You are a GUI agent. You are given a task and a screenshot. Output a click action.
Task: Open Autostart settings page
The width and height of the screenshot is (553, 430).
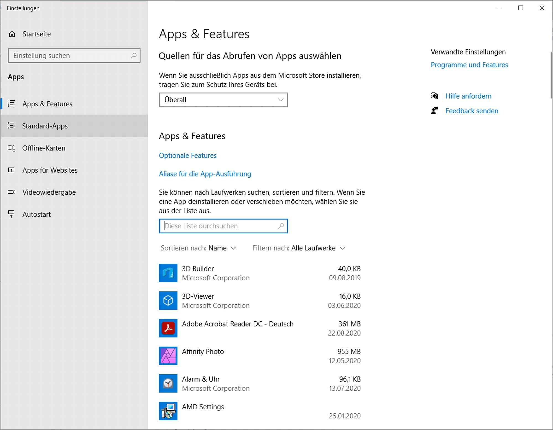(74, 214)
